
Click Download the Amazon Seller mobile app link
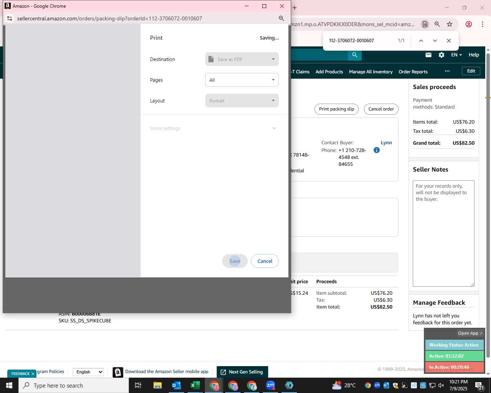(166, 372)
